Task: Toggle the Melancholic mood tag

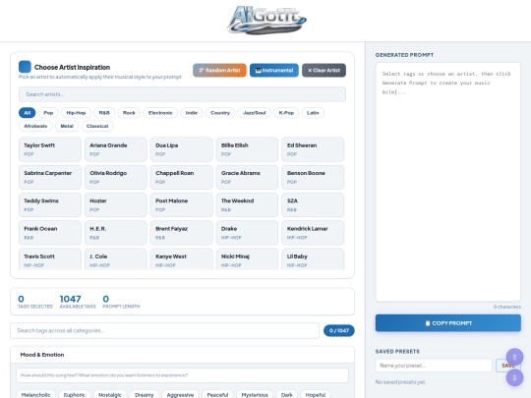Action: (x=35, y=395)
